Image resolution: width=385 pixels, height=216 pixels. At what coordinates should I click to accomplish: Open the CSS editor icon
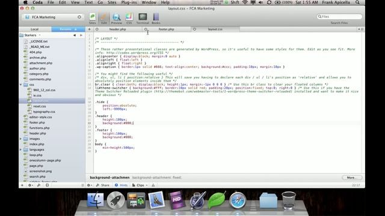pyautogui.click(x=129, y=19)
